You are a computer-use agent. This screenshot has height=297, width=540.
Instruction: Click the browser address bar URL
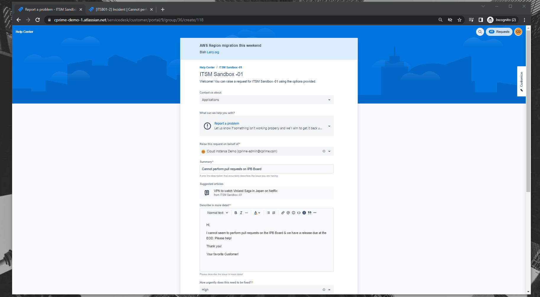pyautogui.click(x=129, y=20)
